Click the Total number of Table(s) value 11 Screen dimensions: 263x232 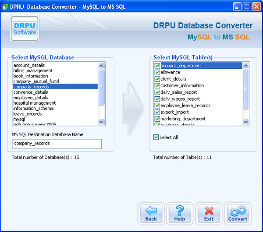tap(209, 157)
